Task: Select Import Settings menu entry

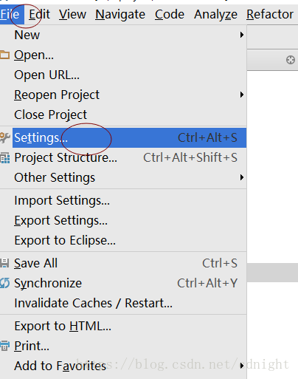Action: pyautogui.click(x=62, y=200)
